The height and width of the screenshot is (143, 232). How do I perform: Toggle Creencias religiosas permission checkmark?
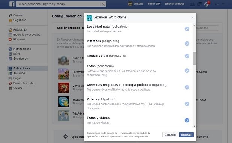click(x=187, y=87)
